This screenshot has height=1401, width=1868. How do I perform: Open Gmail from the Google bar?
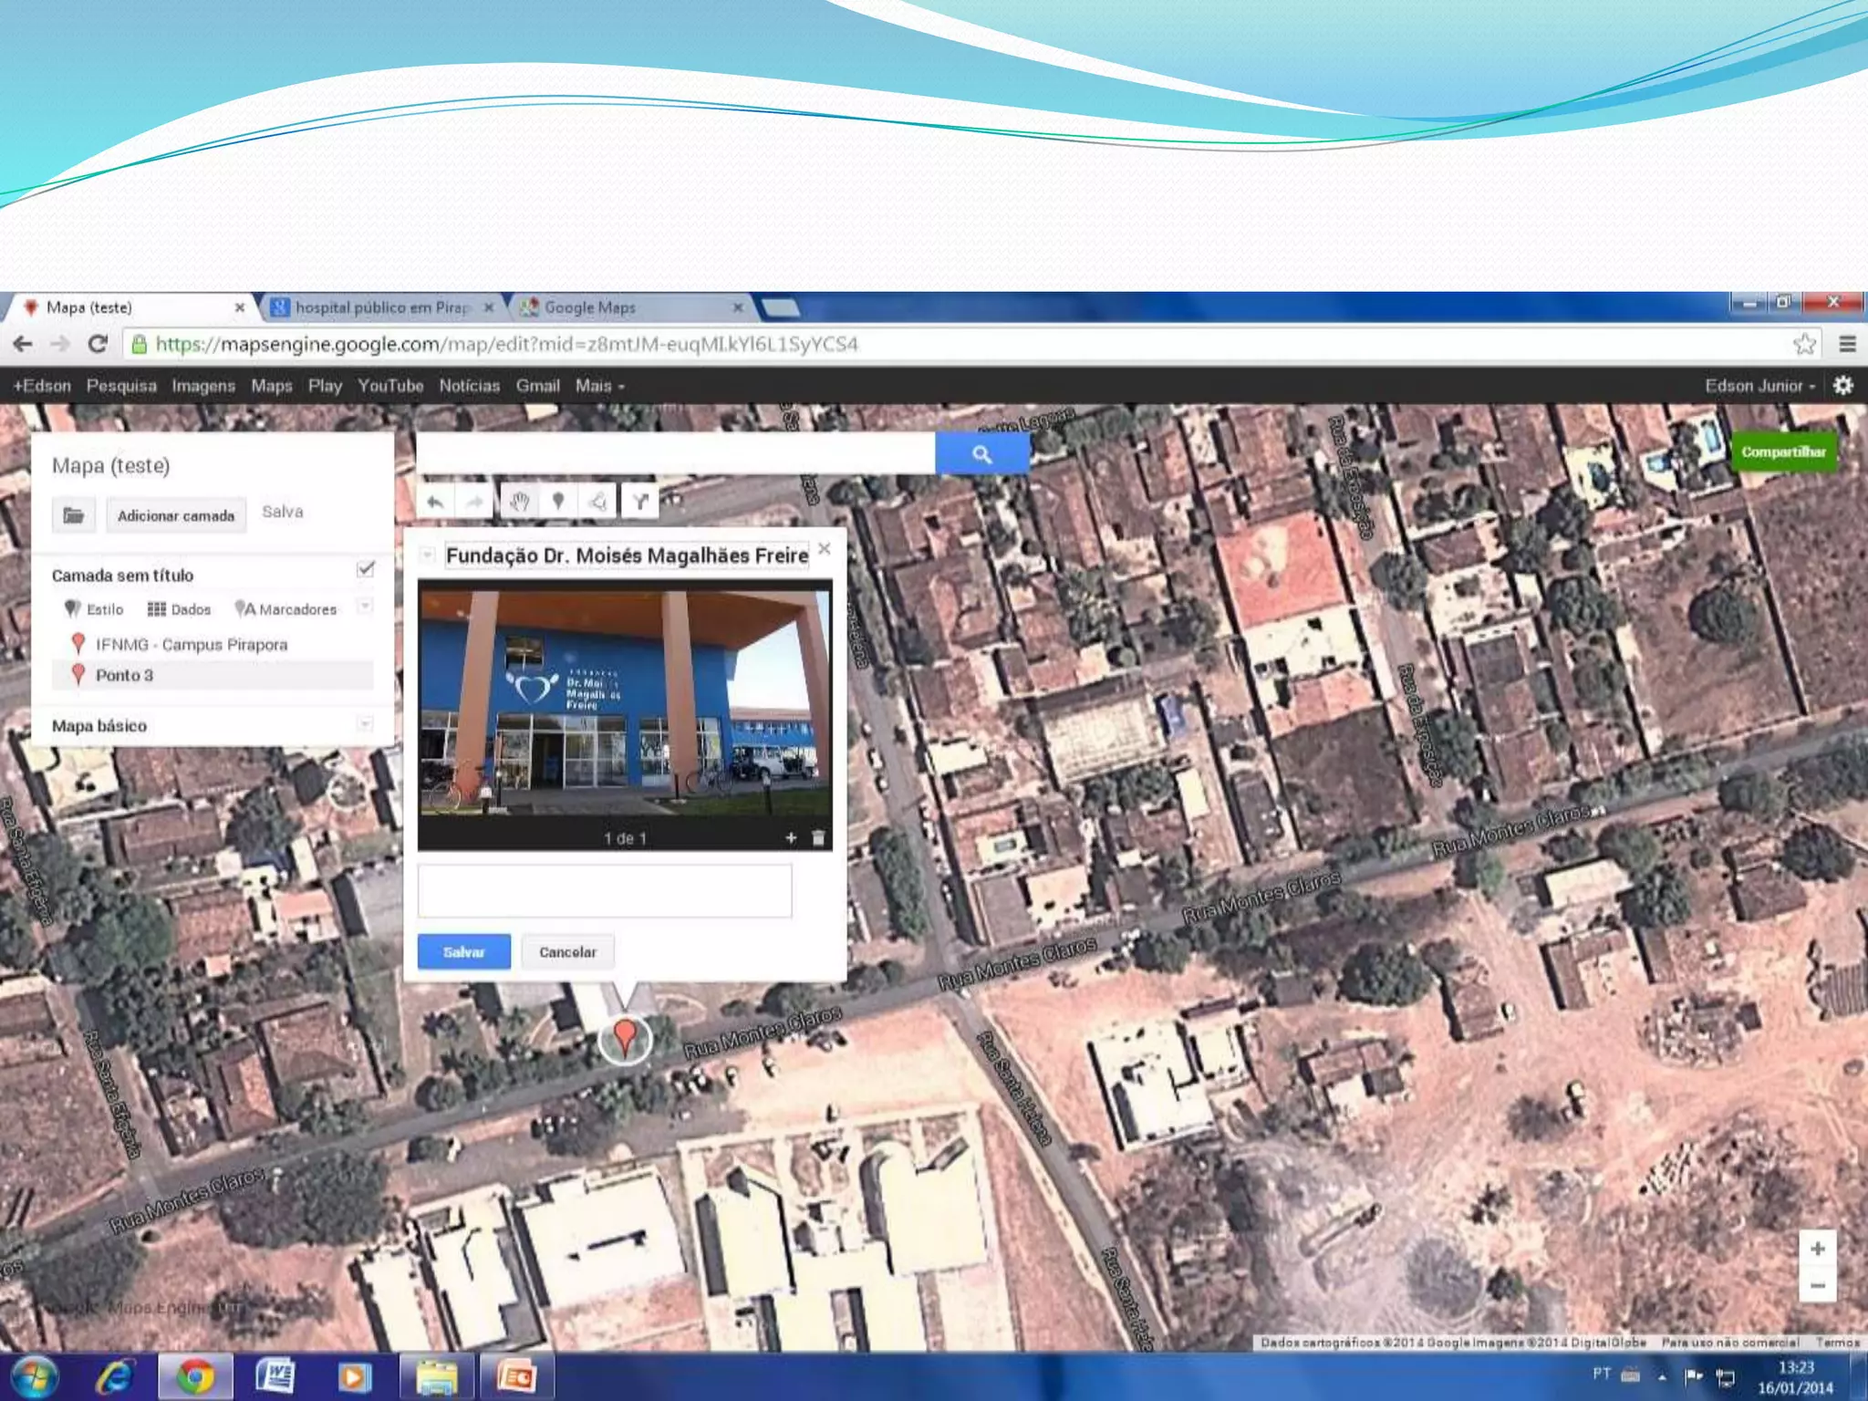[x=537, y=386]
